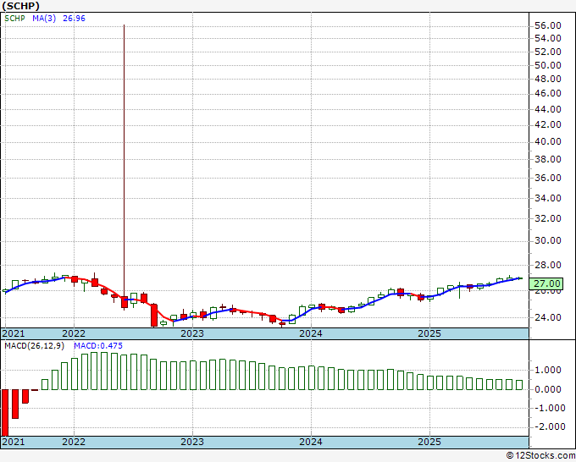The width and height of the screenshot is (576, 462).
Task: Click the 52.00 price axis label
Action: (x=548, y=52)
